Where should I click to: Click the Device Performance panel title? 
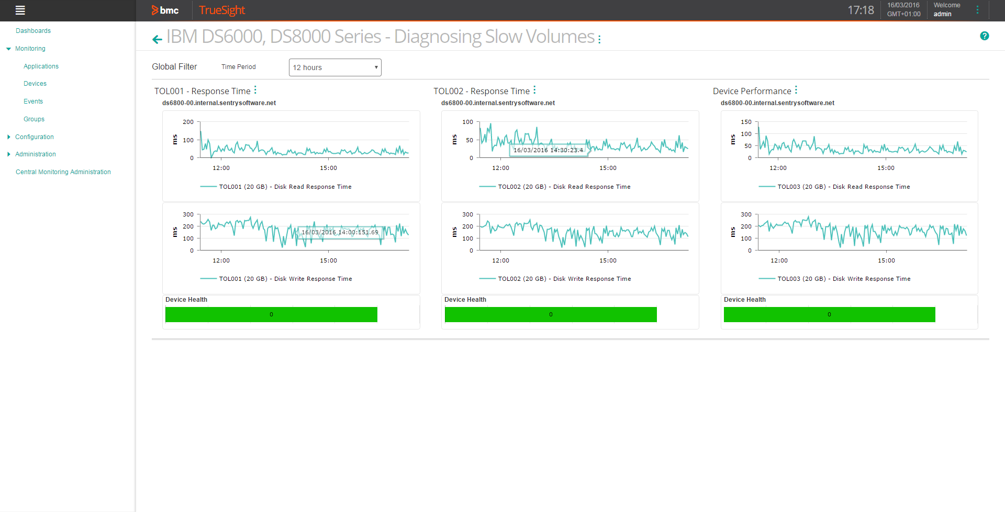[x=752, y=91]
